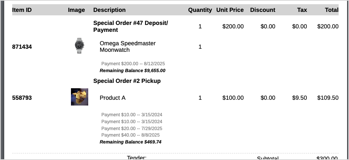The image size is (349, 160).
Task: Click the Discount column header
Action: pyautogui.click(x=262, y=10)
